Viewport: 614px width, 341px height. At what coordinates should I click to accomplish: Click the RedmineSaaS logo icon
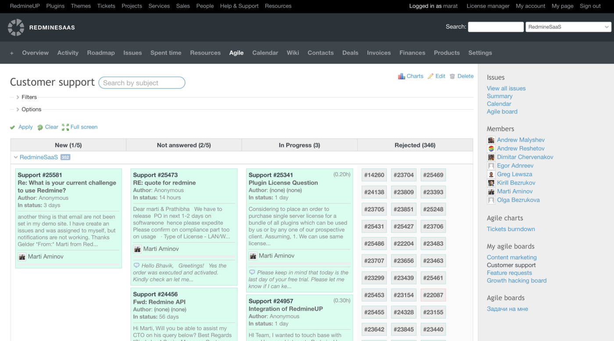click(16, 27)
